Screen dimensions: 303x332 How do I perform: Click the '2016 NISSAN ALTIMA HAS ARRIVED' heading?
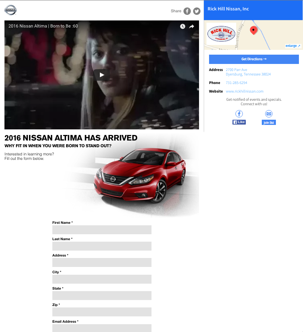[71, 138]
